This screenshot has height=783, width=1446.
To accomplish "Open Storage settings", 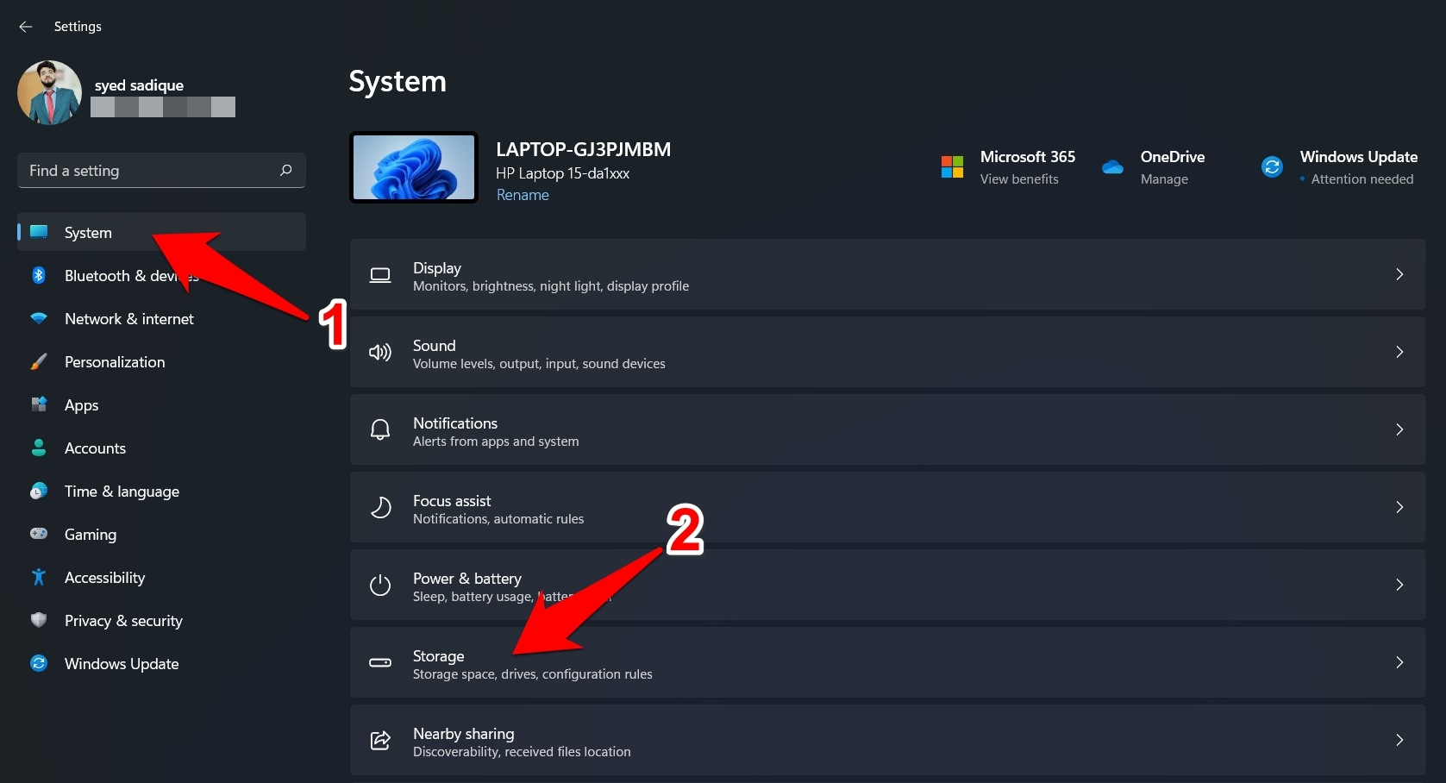I will point(888,662).
